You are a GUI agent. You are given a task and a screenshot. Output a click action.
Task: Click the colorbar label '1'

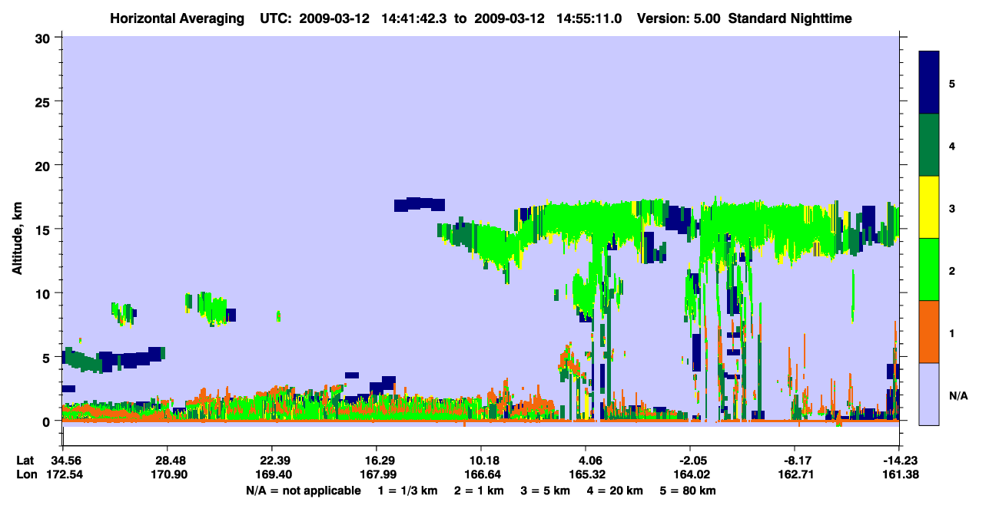click(x=952, y=333)
